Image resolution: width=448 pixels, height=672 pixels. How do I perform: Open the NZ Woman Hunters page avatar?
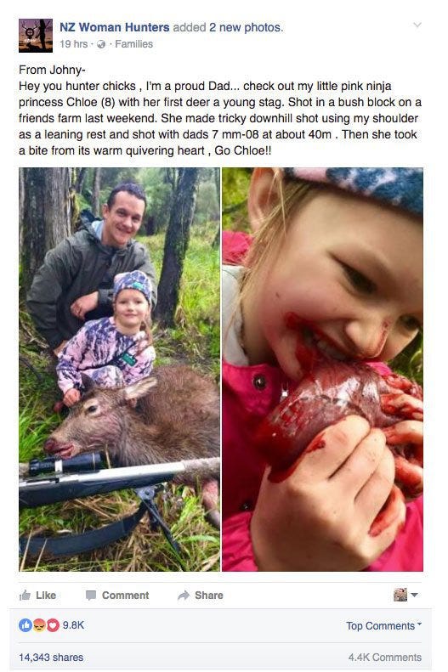[36, 36]
